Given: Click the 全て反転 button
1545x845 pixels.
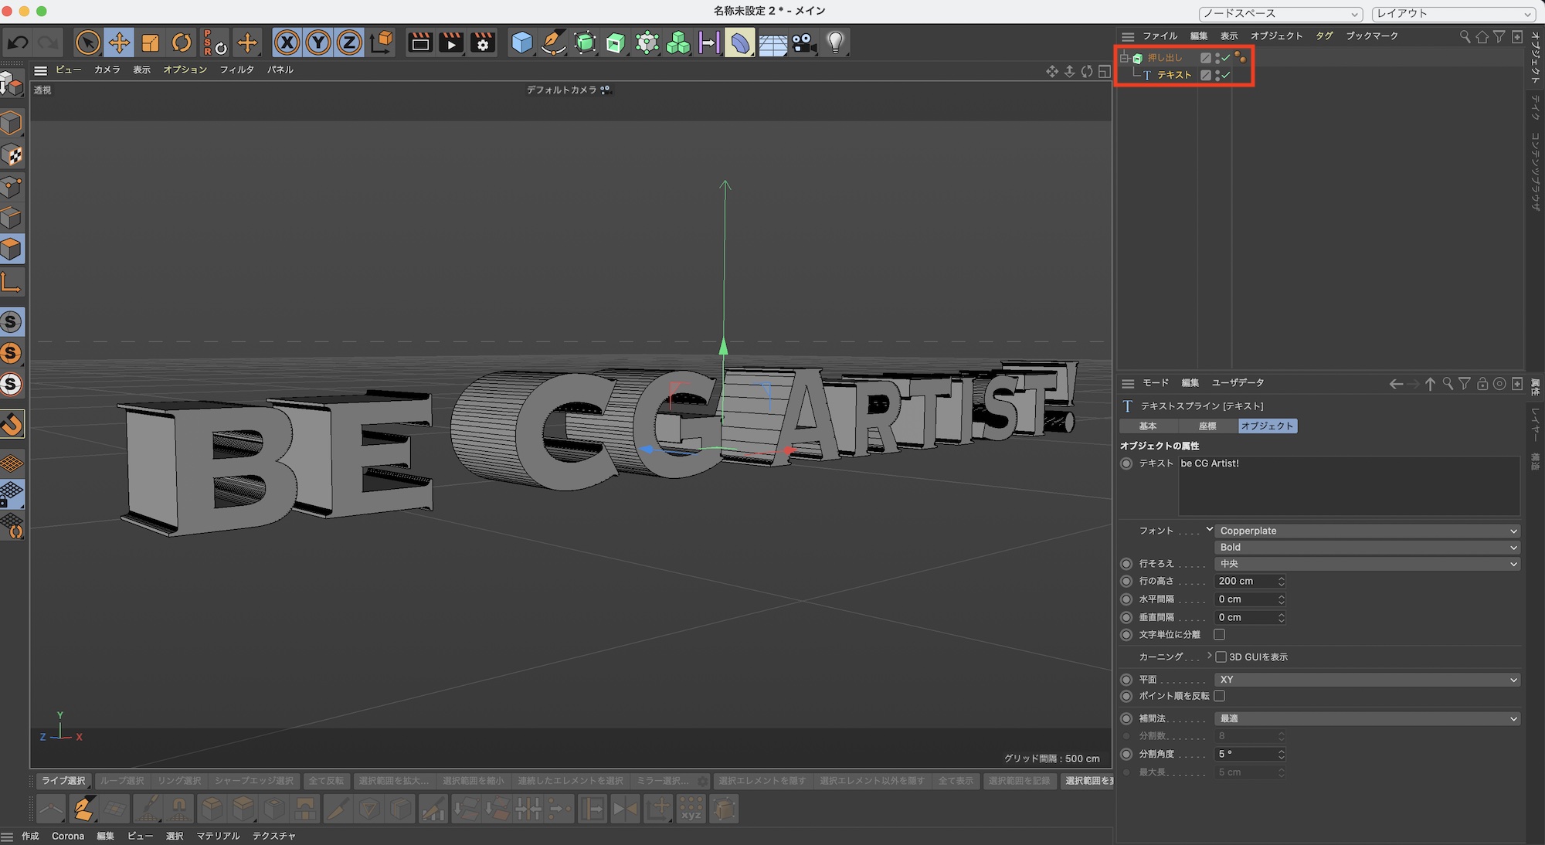Looking at the screenshot, I should [x=326, y=781].
